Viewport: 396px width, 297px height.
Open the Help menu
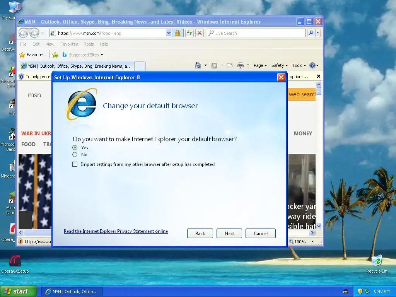click(104, 44)
